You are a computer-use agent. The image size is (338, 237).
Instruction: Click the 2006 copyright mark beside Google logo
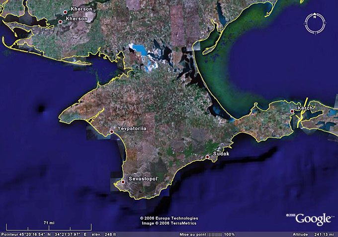[x=291, y=216]
